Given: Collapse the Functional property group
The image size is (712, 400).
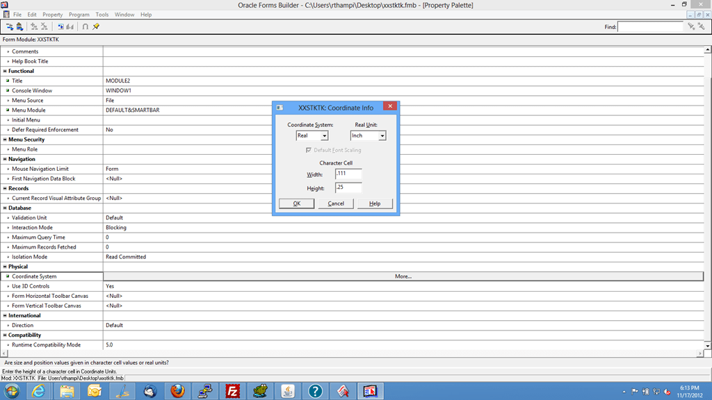Looking at the screenshot, I should pos(5,72).
